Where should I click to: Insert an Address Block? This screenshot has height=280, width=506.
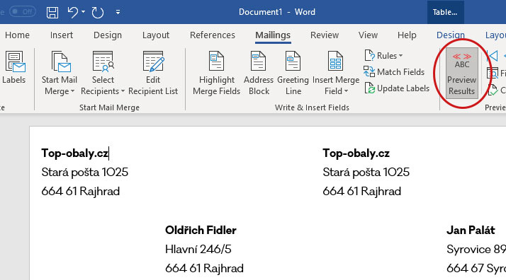click(x=259, y=73)
